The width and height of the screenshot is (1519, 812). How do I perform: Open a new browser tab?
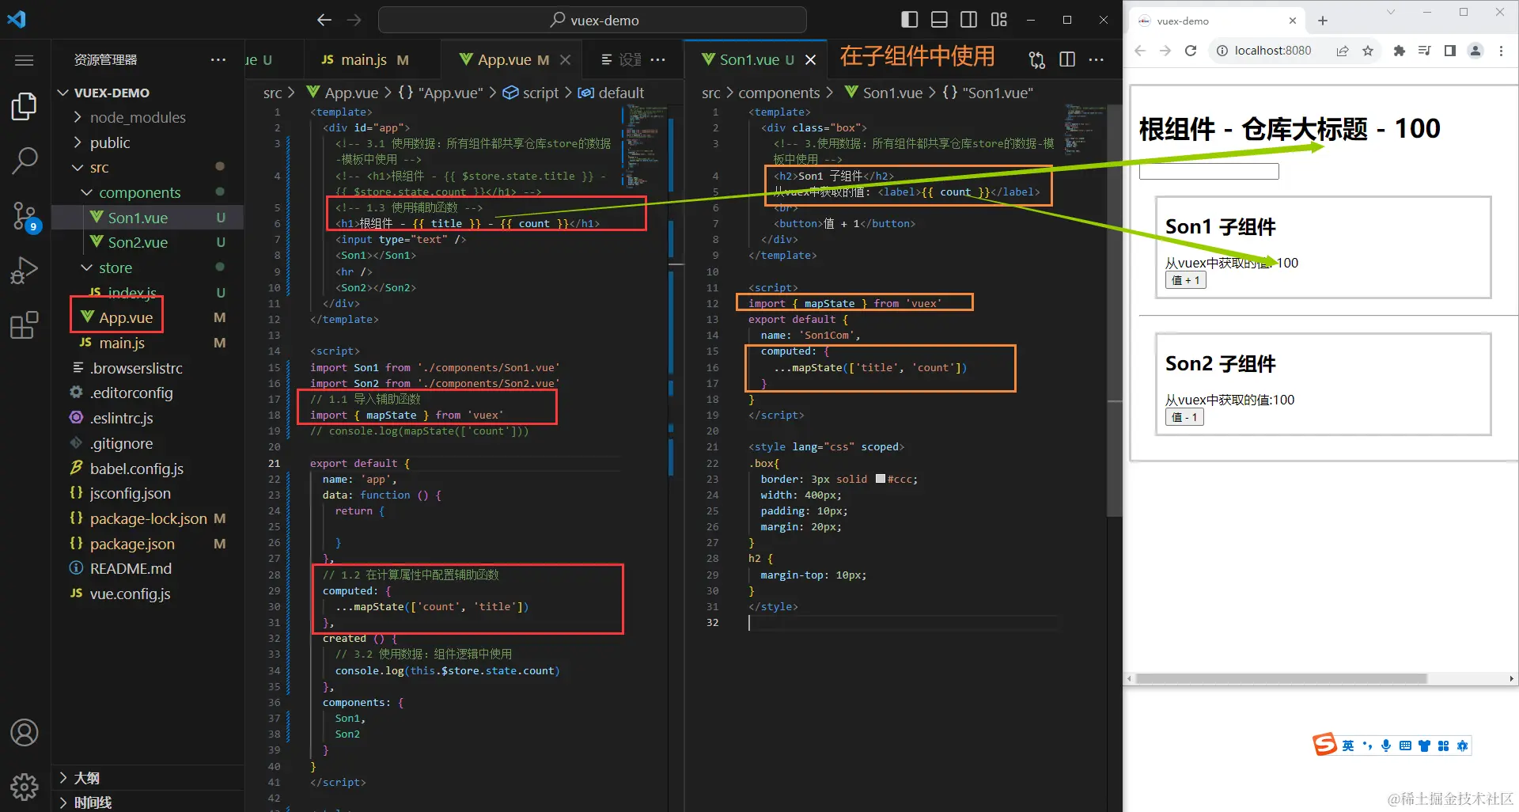point(1323,21)
